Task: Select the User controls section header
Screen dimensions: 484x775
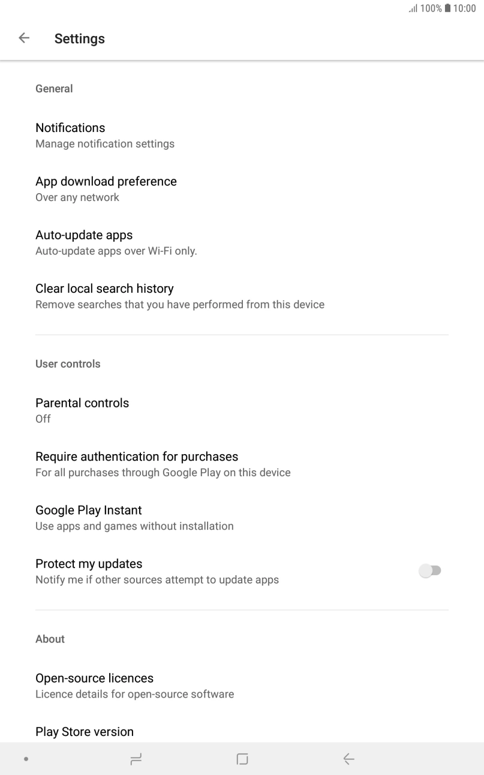Action: click(68, 364)
